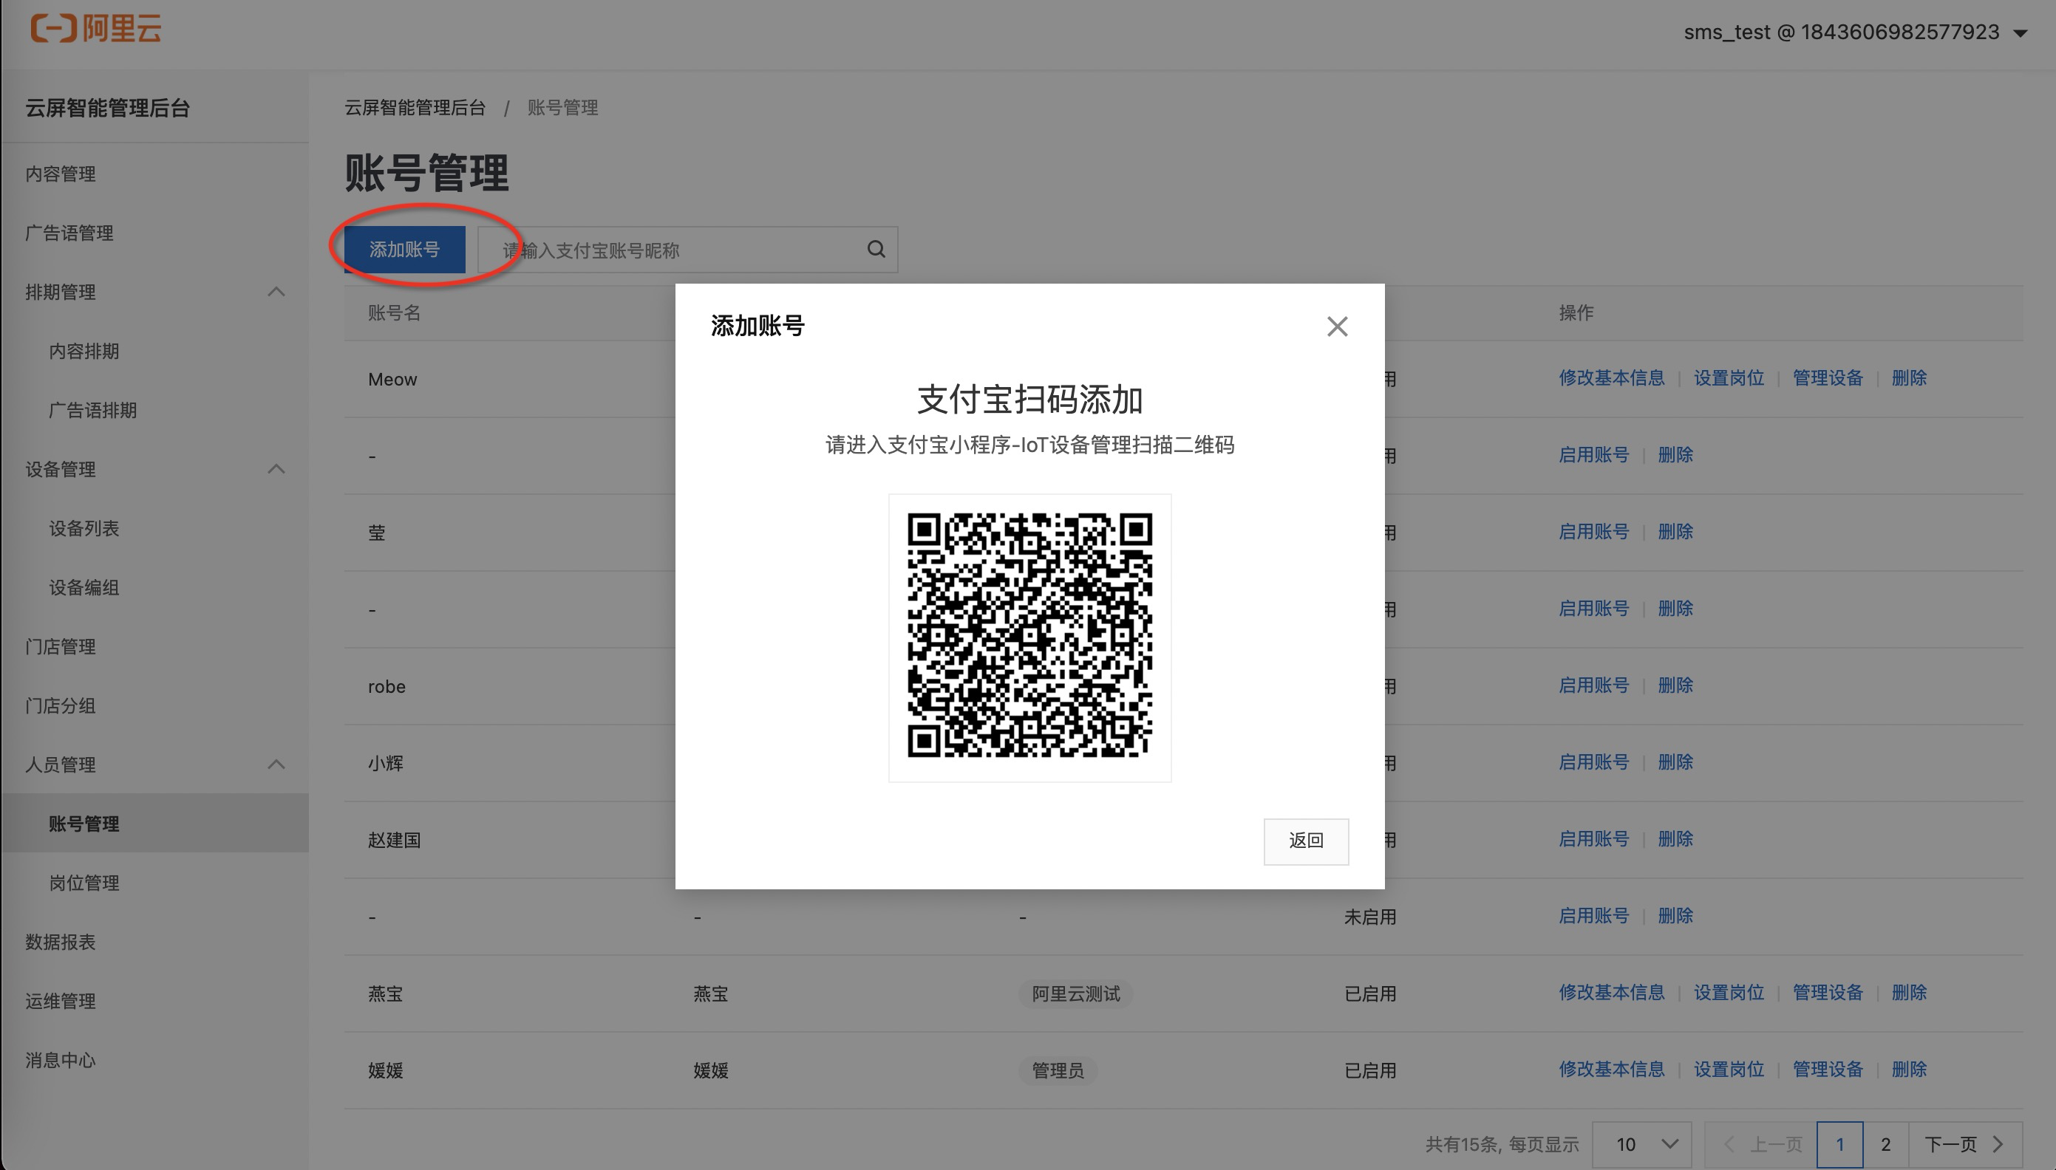Click 删除 in robe row
The width and height of the screenshot is (2056, 1170).
[1675, 685]
